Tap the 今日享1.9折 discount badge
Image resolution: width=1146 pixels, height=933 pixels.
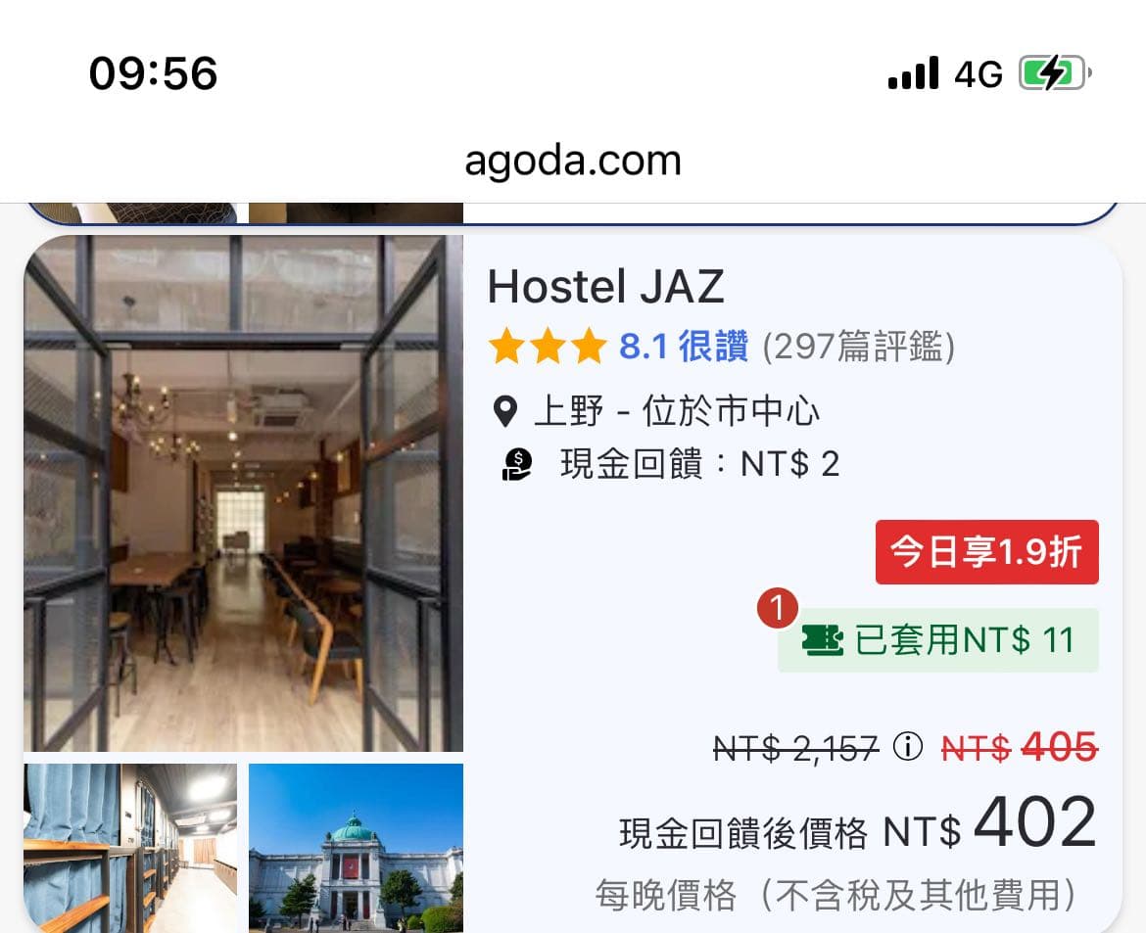(986, 551)
